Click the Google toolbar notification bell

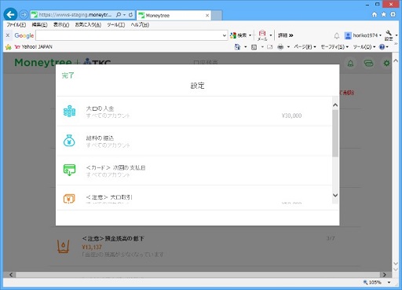point(337,35)
